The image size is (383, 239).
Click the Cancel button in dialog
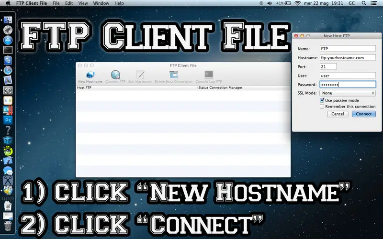pyautogui.click(x=338, y=114)
